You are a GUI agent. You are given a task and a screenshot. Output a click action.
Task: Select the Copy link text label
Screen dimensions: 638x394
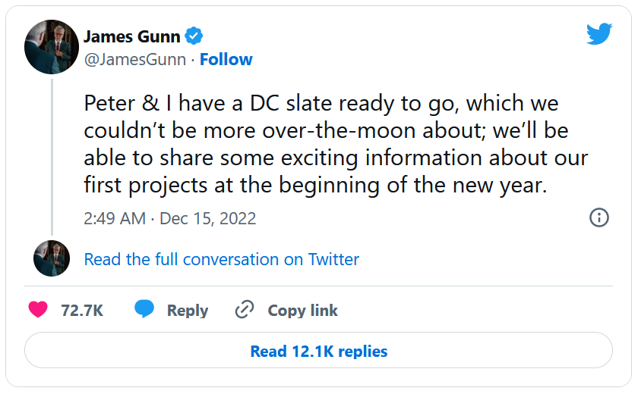click(x=302, y=310)
